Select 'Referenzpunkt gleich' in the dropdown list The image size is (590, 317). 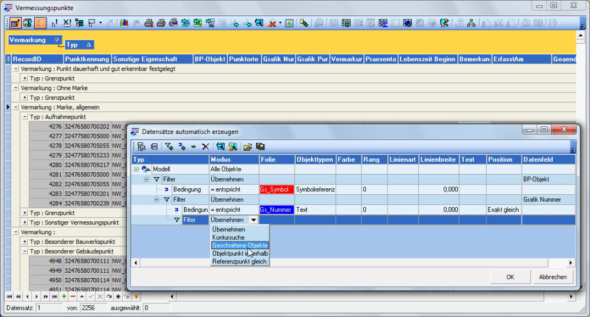pos(240,262)
